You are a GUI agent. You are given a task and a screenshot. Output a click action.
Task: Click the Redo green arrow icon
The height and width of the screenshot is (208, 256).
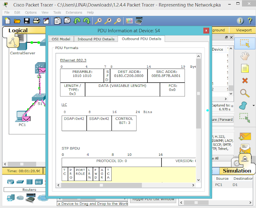(x=86, y=21)
